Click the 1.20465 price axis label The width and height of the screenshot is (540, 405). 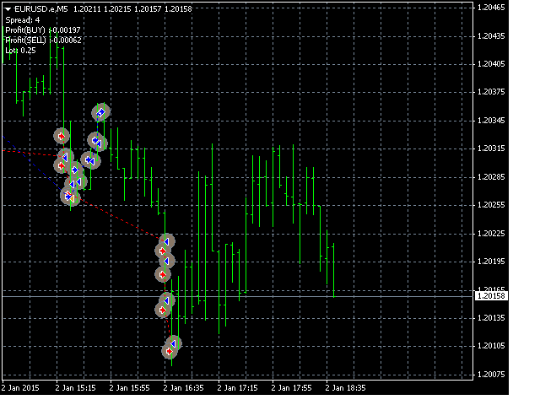490,7
